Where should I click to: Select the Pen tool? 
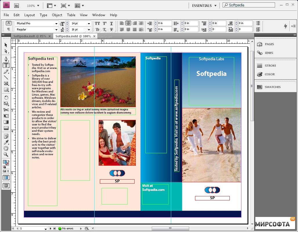coord(6,59)
